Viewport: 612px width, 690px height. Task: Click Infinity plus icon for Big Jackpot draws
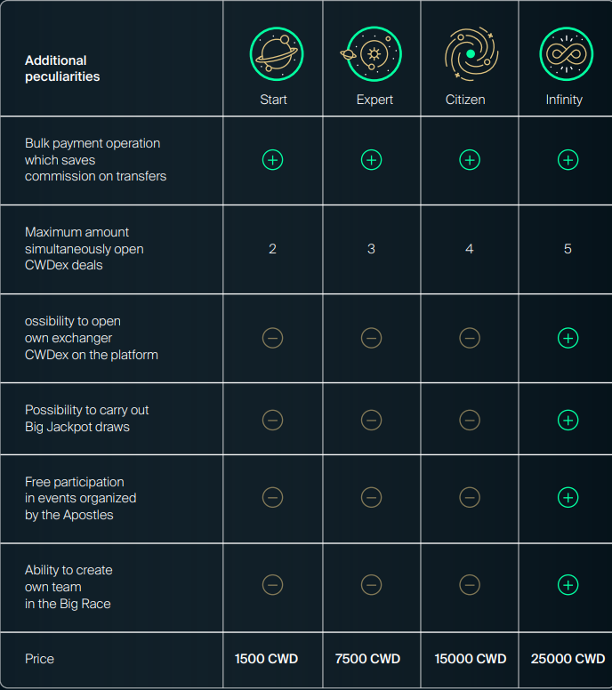pos(568,420)
